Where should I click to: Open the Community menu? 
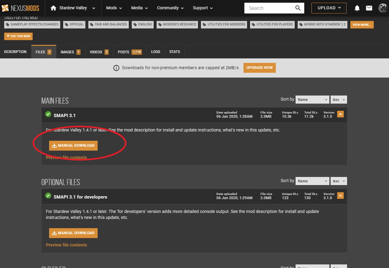[170, 8]
